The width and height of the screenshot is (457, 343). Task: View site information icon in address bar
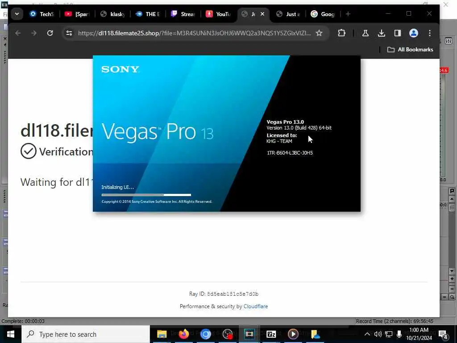tap(69, 33)
